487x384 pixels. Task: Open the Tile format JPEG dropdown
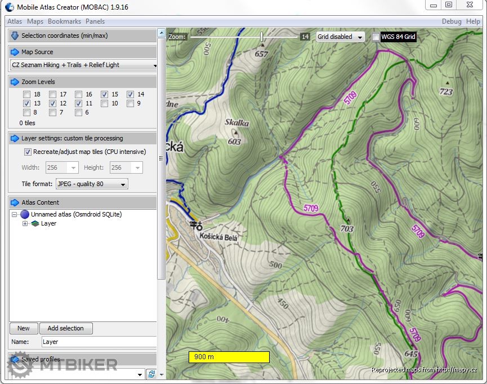click(123, 184)
